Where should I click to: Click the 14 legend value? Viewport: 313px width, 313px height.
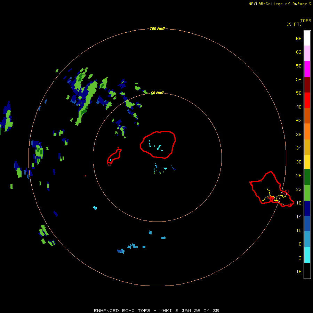(299, 217)
